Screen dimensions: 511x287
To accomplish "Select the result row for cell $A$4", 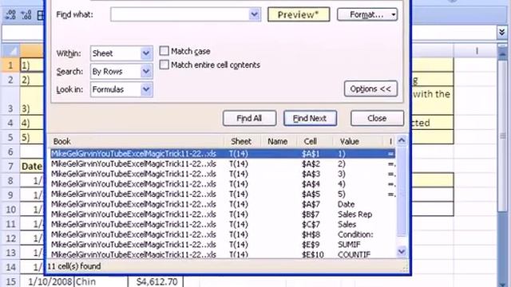I will tap(223, 184).
